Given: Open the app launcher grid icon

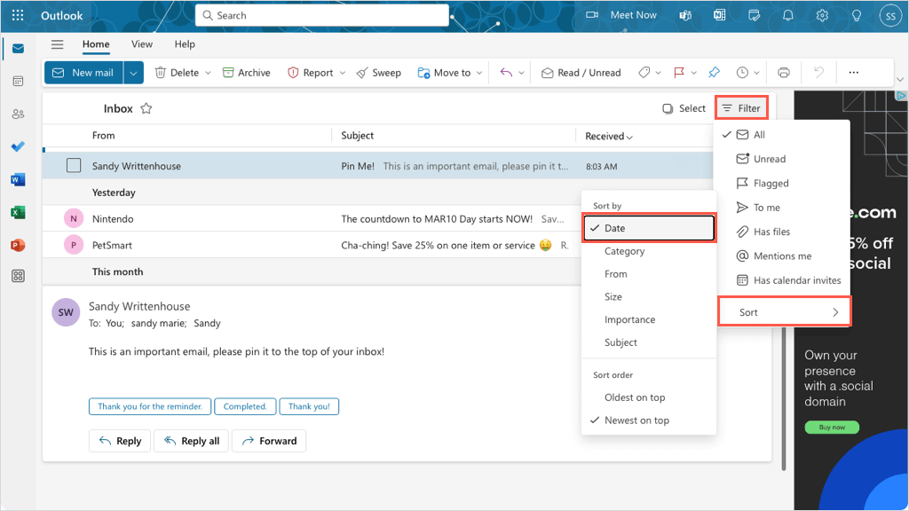Looking at the screenshot, I should click(x=18, y=15).
